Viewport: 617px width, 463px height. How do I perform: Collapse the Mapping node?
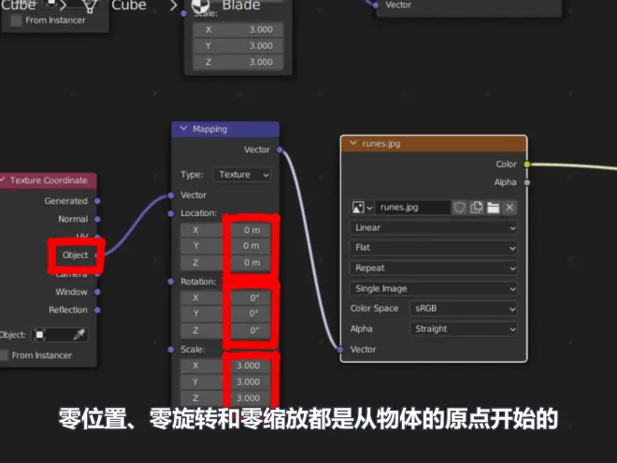(183, 129)
